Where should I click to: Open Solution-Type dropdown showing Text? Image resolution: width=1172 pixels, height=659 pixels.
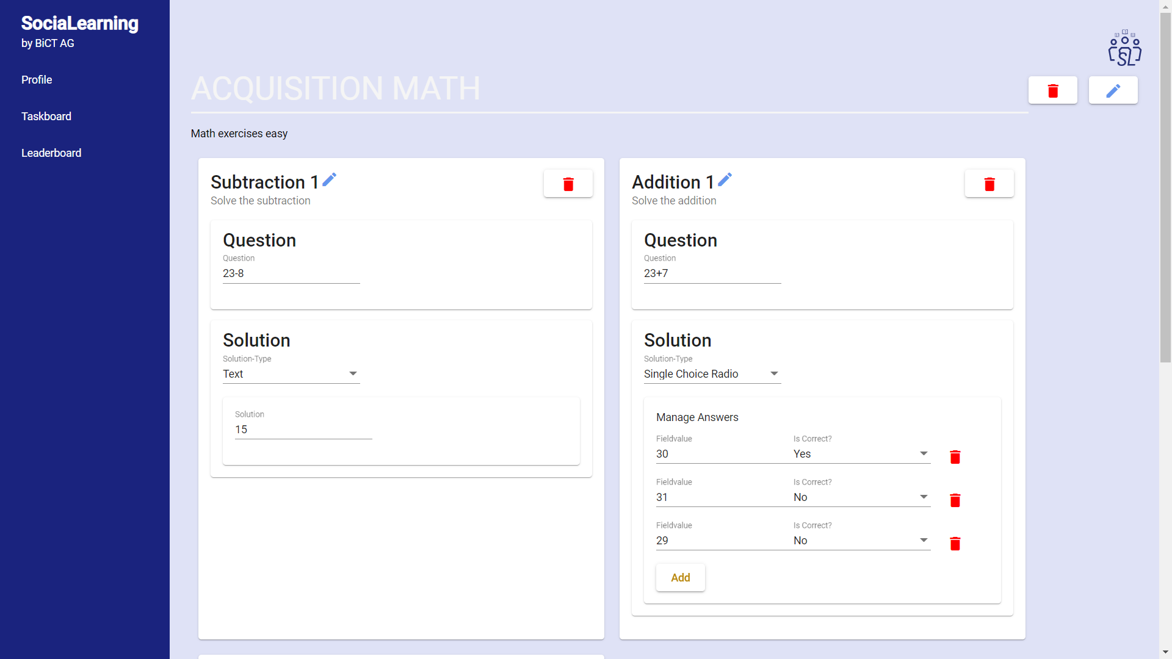tap(291, 373)
